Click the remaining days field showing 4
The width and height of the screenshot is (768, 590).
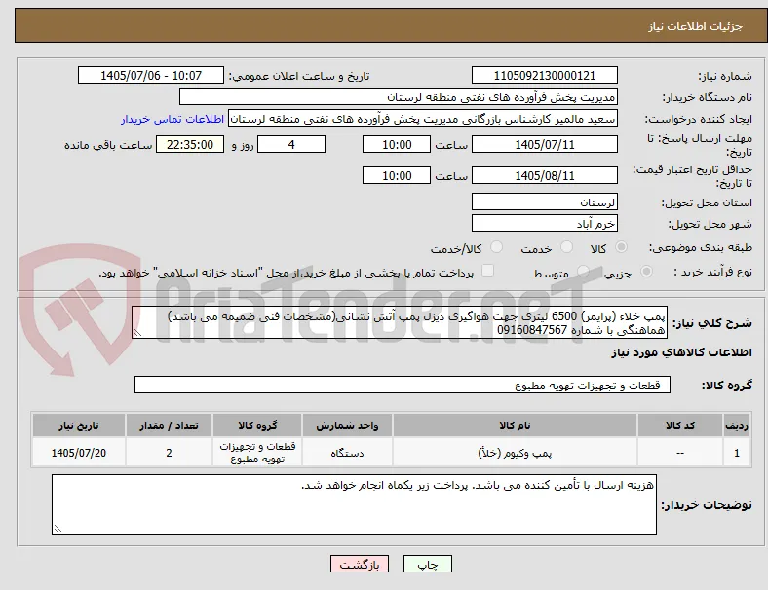[291, 144]
